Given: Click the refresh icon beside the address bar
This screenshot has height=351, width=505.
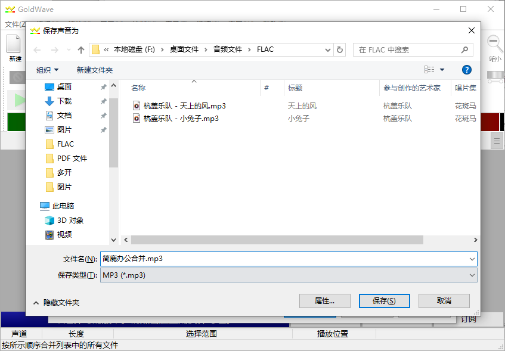Looking at the screenshot, I should [339, 50].
